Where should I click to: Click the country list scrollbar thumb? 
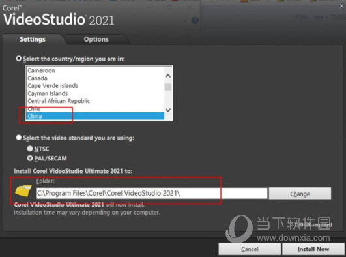(168, 87)
